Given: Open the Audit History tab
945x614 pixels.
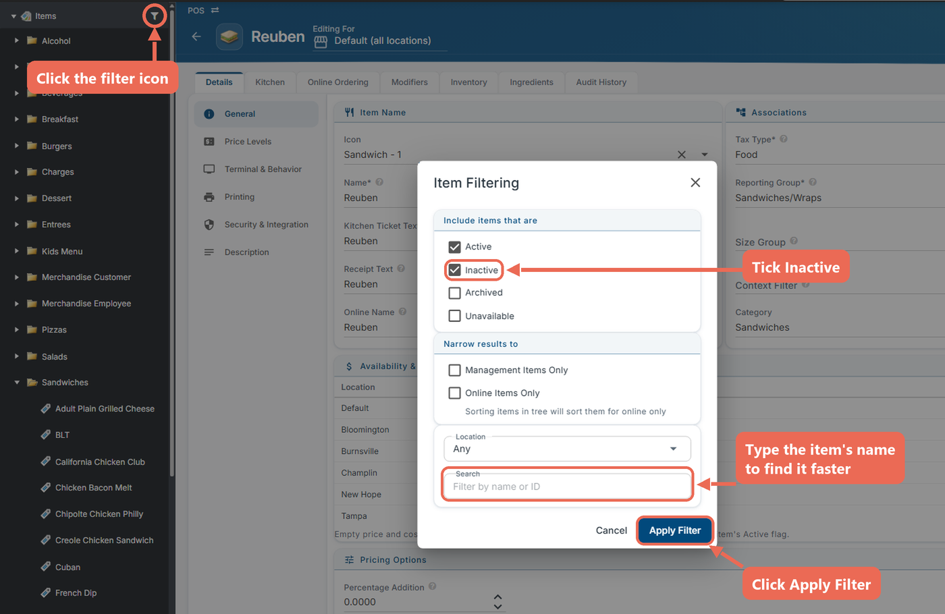Looking at the screenshot, I should coord(601,82).
